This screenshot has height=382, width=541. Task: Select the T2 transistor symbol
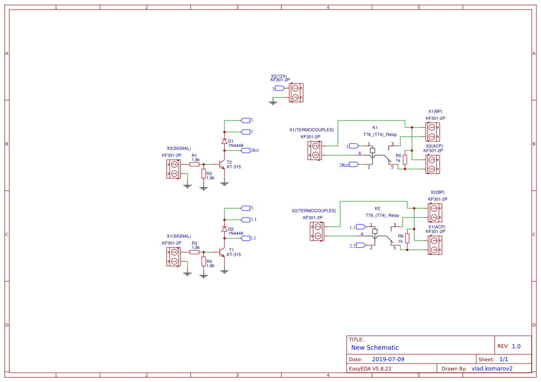(x=222, y=164)
